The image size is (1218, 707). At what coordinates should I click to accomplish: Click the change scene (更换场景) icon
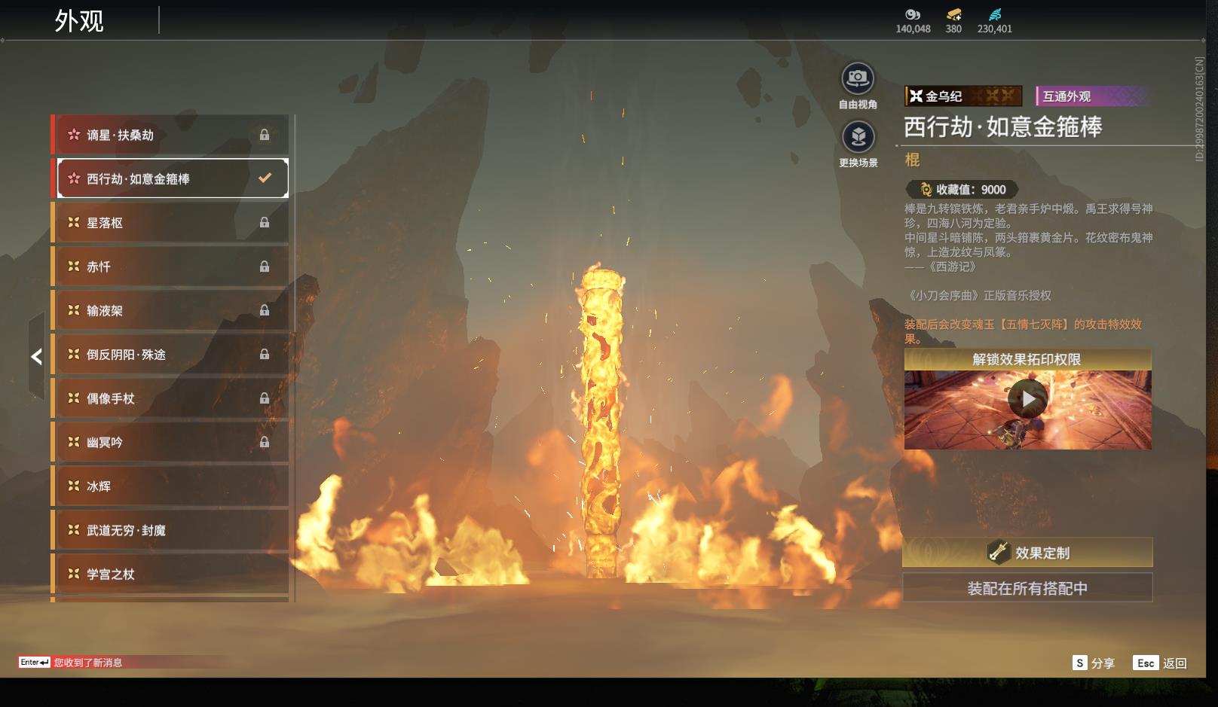[x=858, y=137]
